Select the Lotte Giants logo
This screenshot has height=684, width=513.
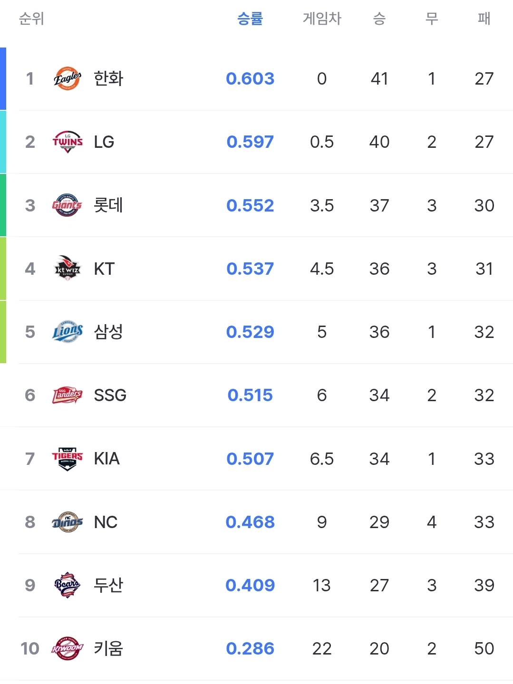[67, 205]
